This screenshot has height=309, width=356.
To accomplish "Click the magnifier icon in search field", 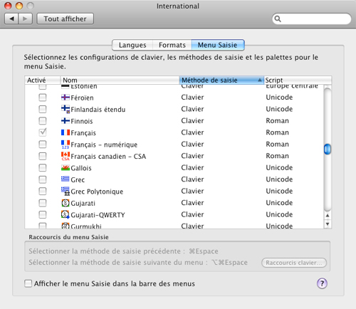I will [278, 19].
